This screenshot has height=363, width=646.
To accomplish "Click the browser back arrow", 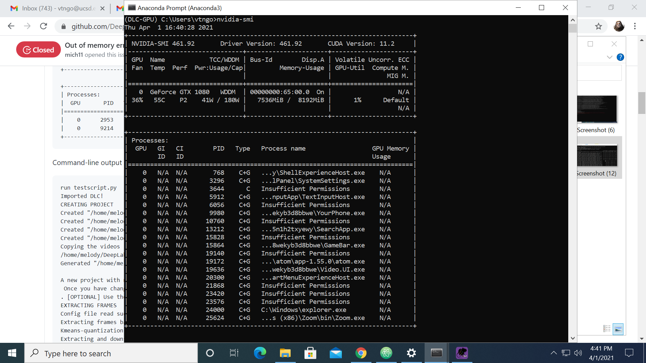I will (11, 26).
